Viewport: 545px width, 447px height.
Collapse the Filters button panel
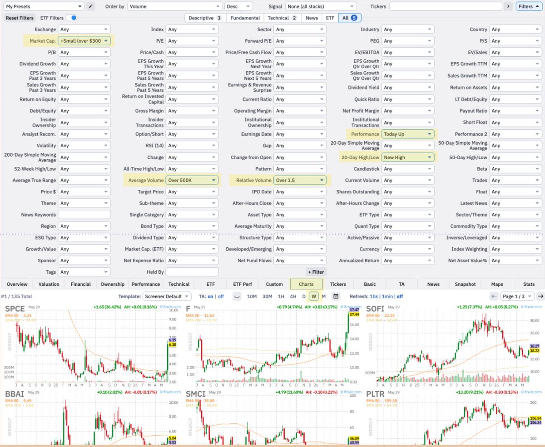(529, 6)
